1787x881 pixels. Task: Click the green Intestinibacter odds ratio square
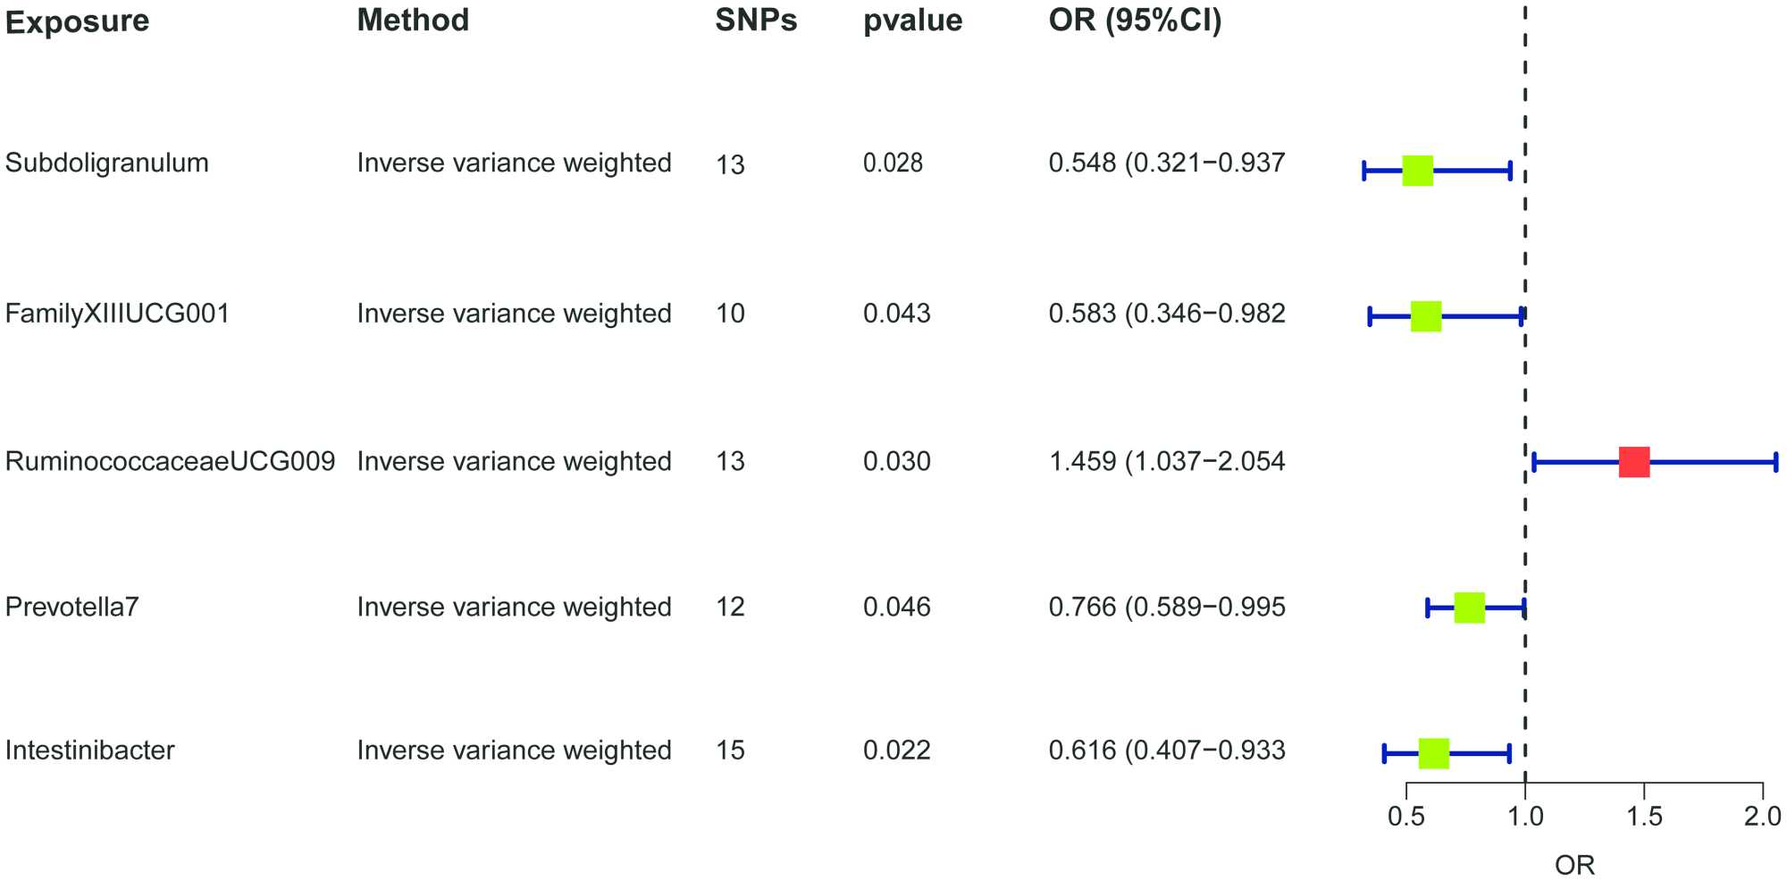click(1433, 753)
